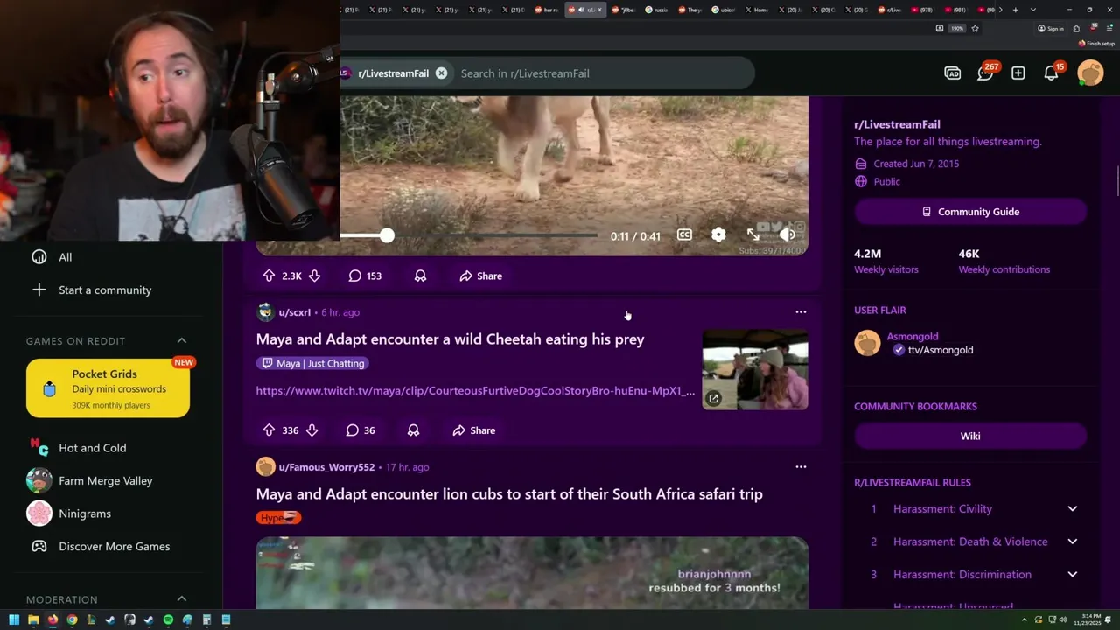The image size is (1120, 630).
Task: Open a new browser tab
Action: (1016, 10)
